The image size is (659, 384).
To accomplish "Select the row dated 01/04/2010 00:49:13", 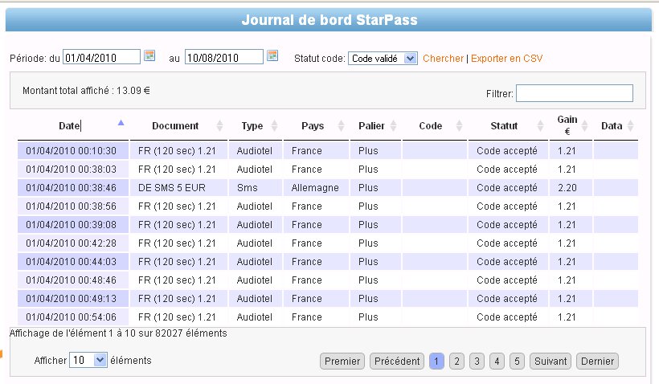I will pos(328,298).
